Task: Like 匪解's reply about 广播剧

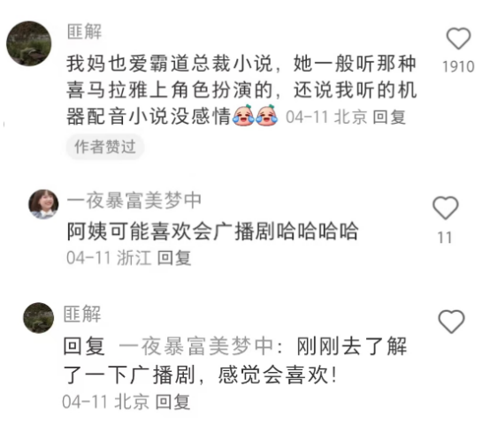Action: [452, 322]
